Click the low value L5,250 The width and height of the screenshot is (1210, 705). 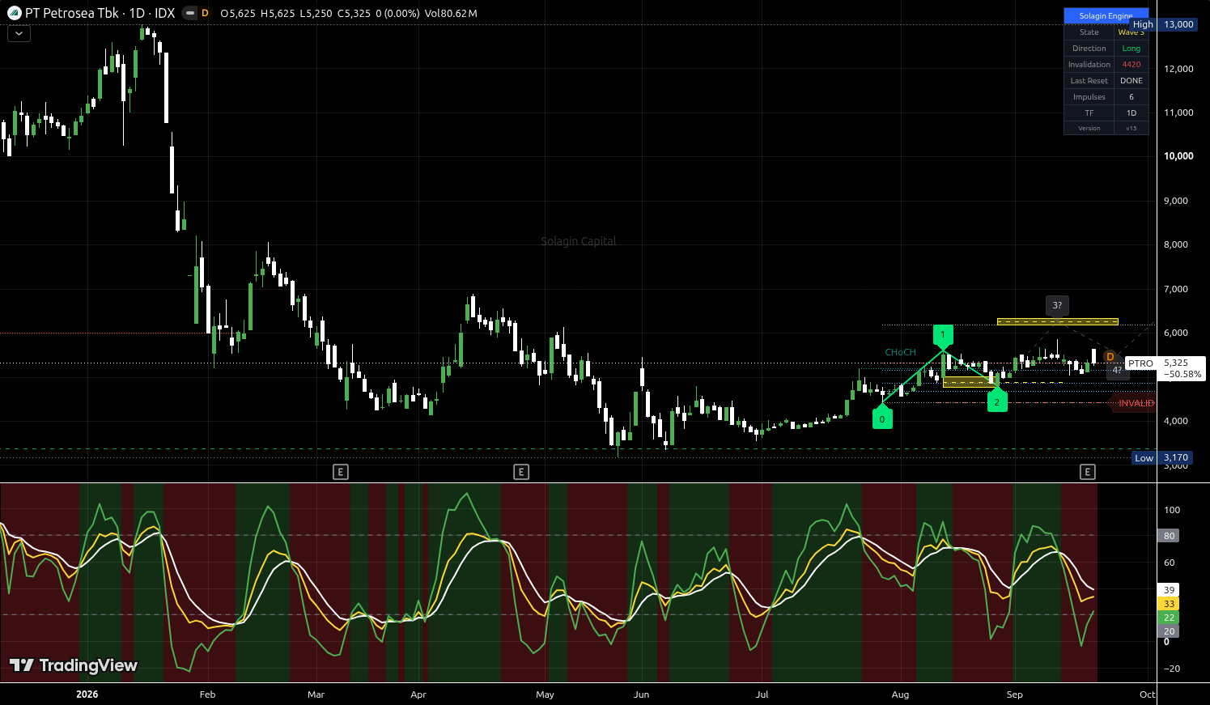pos(316,13)
